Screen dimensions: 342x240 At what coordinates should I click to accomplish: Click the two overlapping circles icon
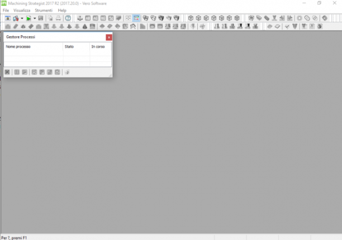pyautogui.click(x=307, y=18)
